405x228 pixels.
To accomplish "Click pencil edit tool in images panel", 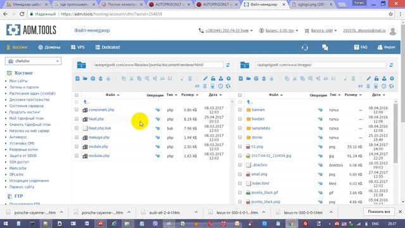I will (368, 79).
